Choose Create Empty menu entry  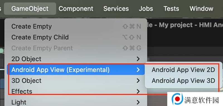pos(76,27)
